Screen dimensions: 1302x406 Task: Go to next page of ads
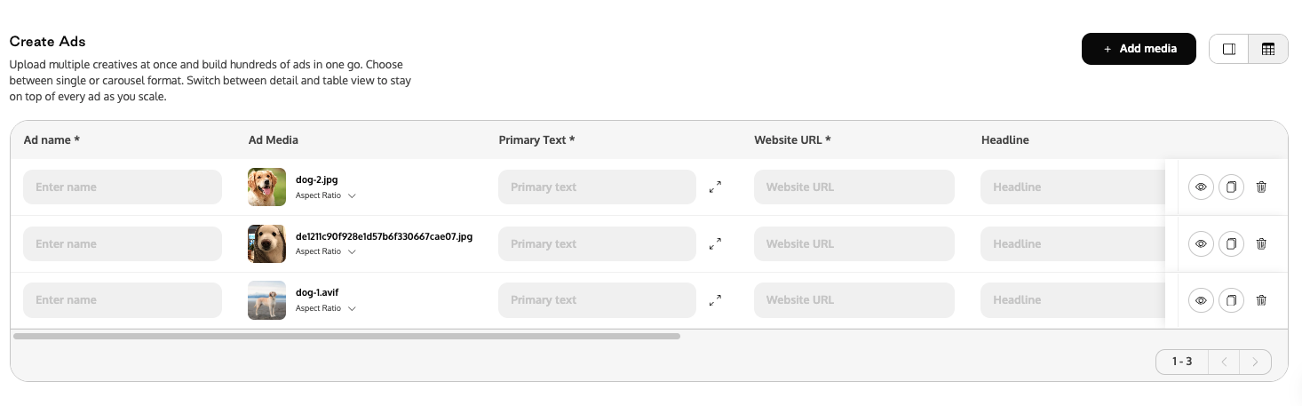tap(1255, 362)
